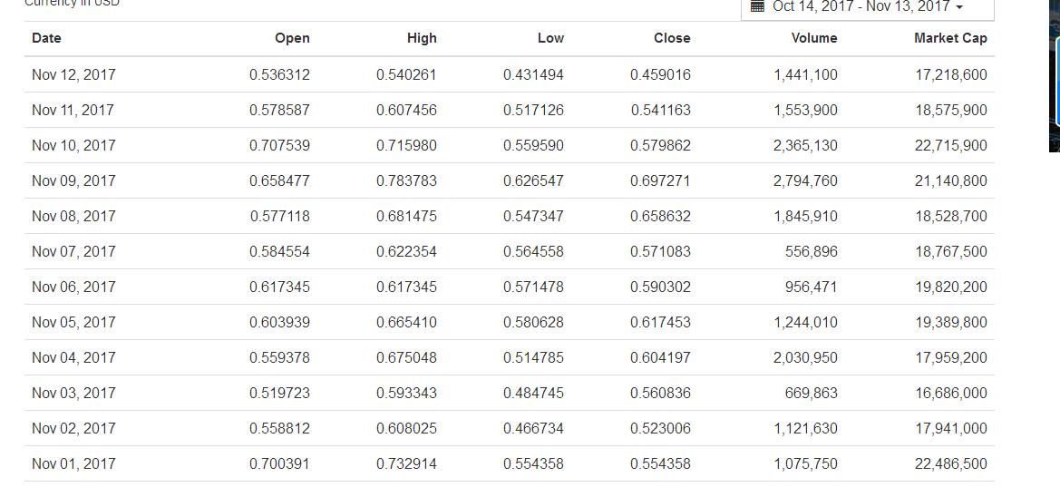Click the 22,715,900 market cap value
The height and width of the screenshot is (487, 1060).
950,145
